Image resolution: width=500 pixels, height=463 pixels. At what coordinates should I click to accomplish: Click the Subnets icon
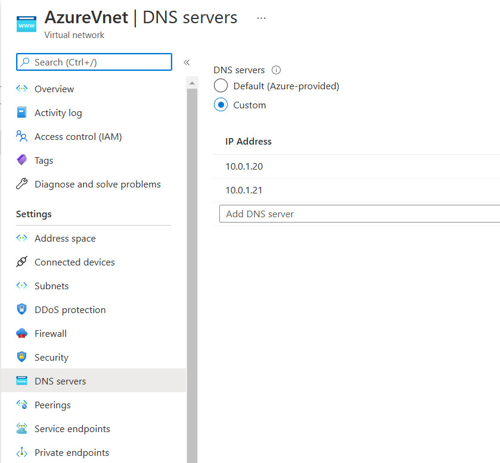click(21, 286)
